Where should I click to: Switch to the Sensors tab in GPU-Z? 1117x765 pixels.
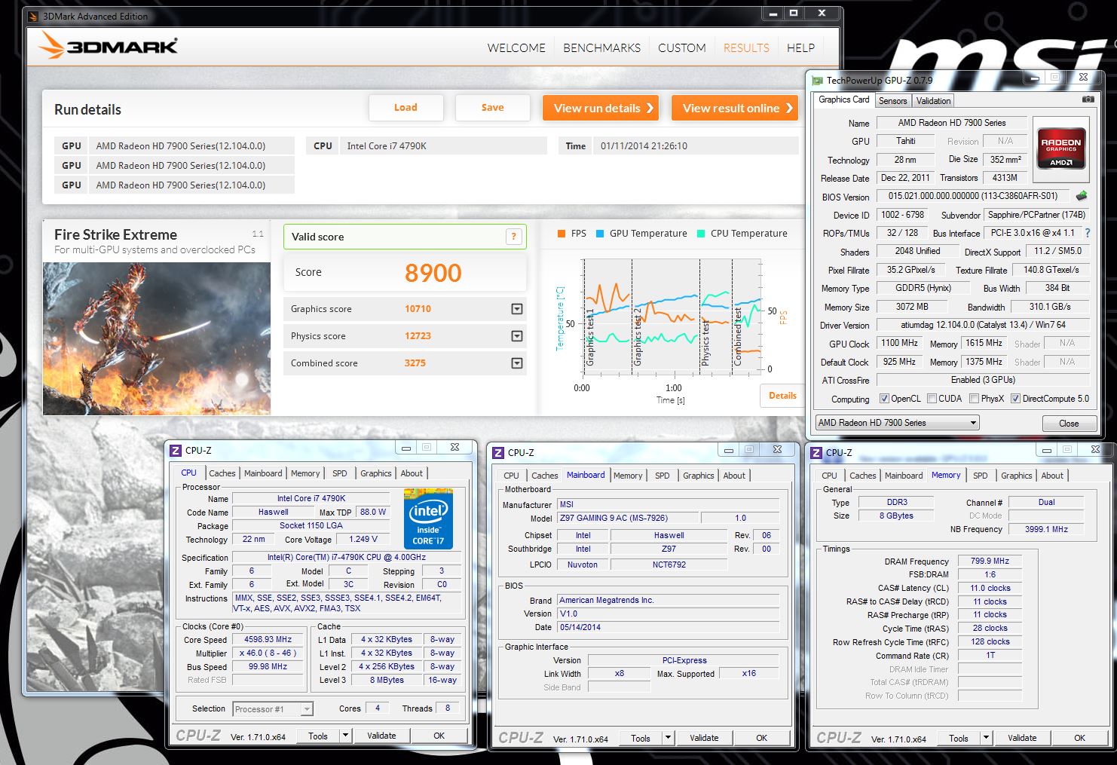[x=893, y=101]
